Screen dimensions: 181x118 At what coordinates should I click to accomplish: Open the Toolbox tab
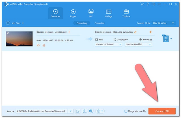pos(126,13)
